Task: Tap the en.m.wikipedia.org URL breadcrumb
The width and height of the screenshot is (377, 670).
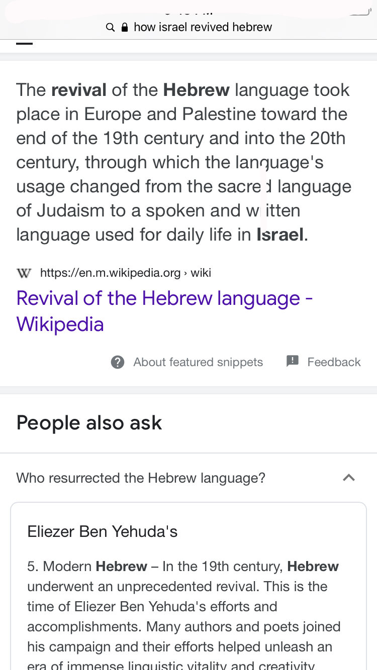Action: pyautogui.click(x=110, y=273)
